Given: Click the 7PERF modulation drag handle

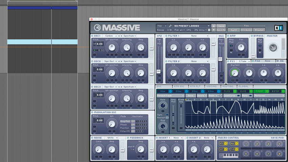Looking at the screenshot, I should pos(267,91).
